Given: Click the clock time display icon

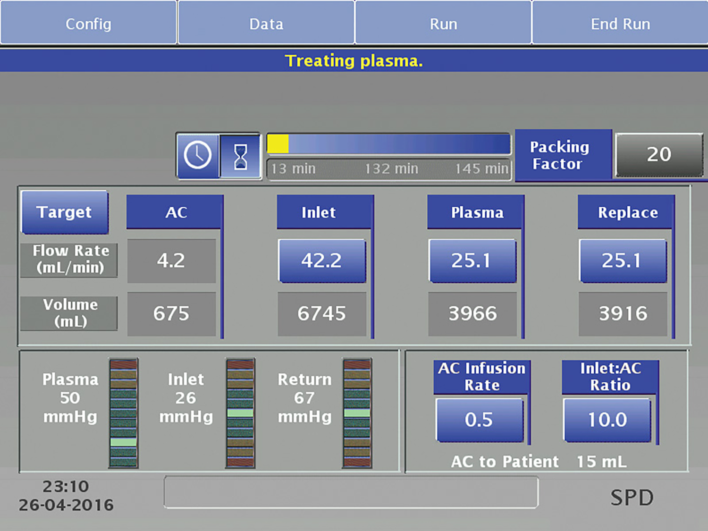Looking at the screenshot, I should click(x=198, y=155).
